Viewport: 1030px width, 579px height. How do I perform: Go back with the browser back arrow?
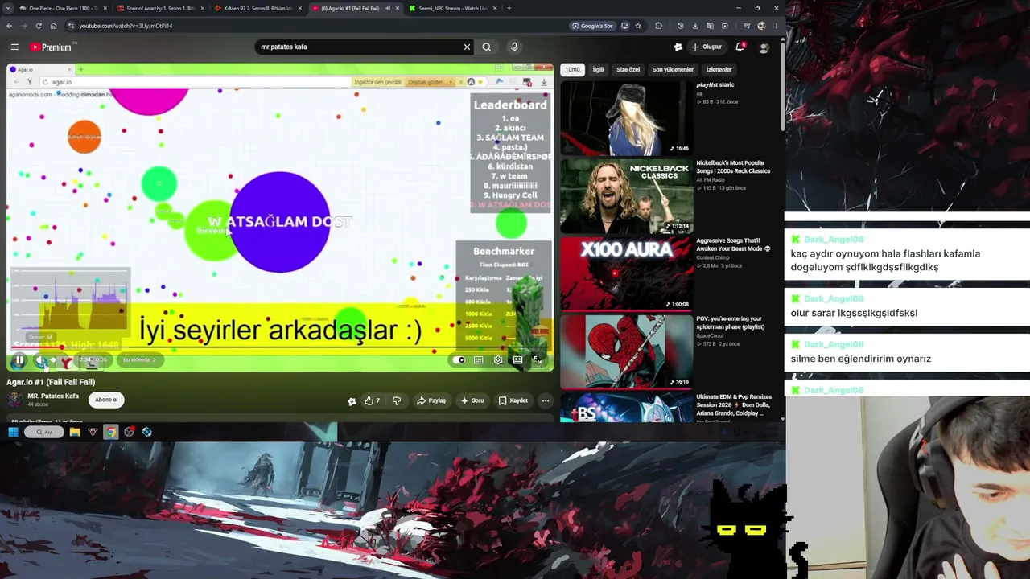coord(8,26)
